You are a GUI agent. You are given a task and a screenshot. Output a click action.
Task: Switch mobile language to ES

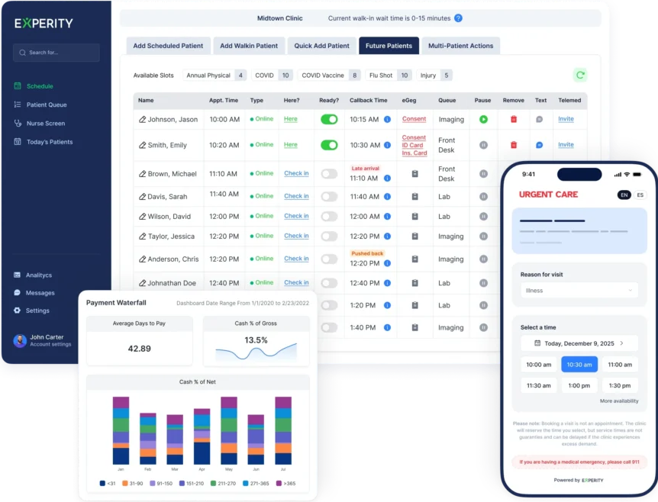640,195
